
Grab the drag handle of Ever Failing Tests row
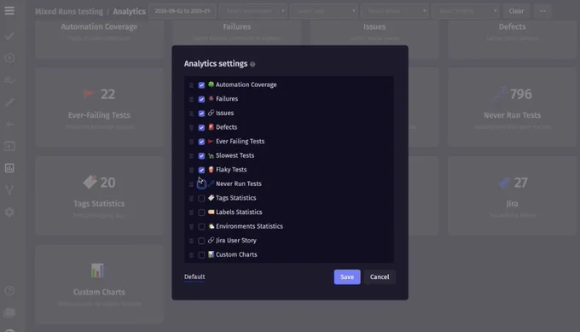tap(191, 142)
